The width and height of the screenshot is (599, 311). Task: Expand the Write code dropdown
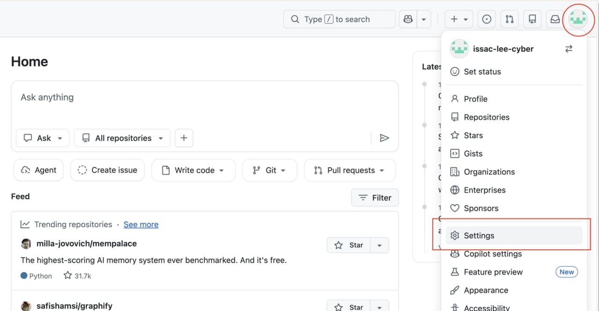pos(193,170)
